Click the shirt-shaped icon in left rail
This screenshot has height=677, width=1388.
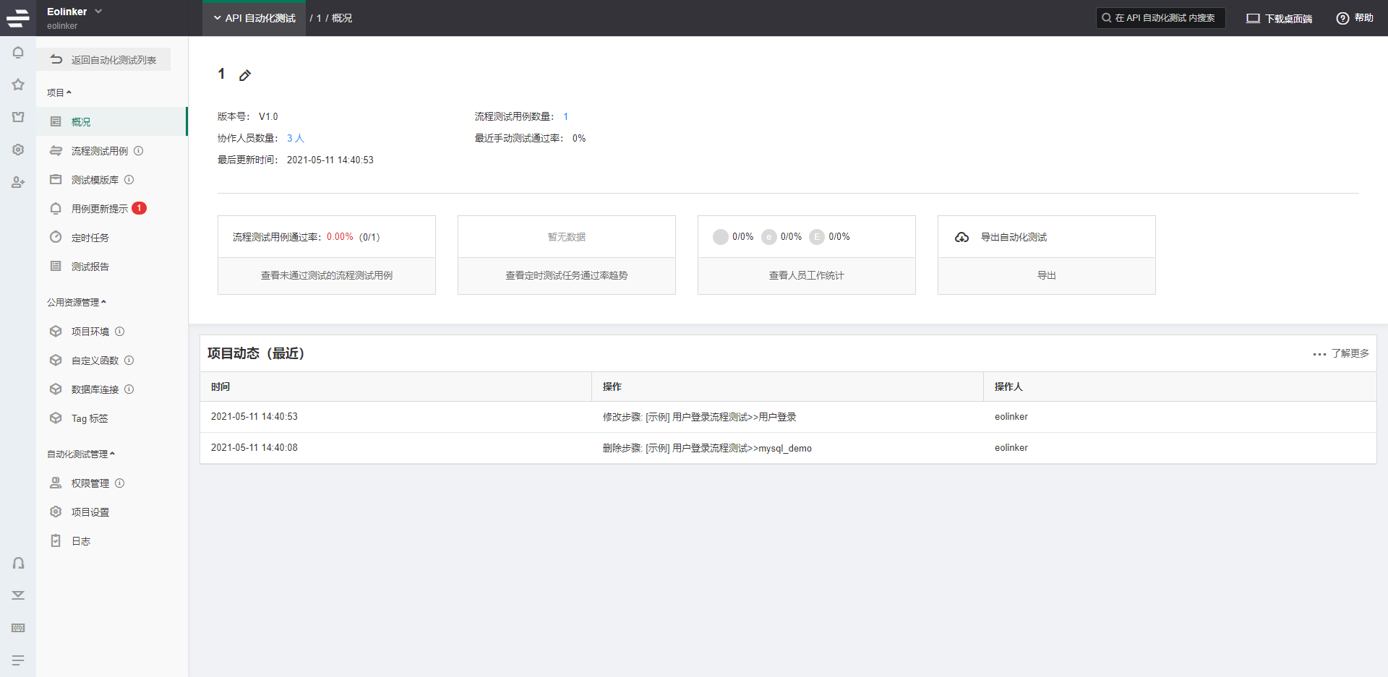point(18,117)
